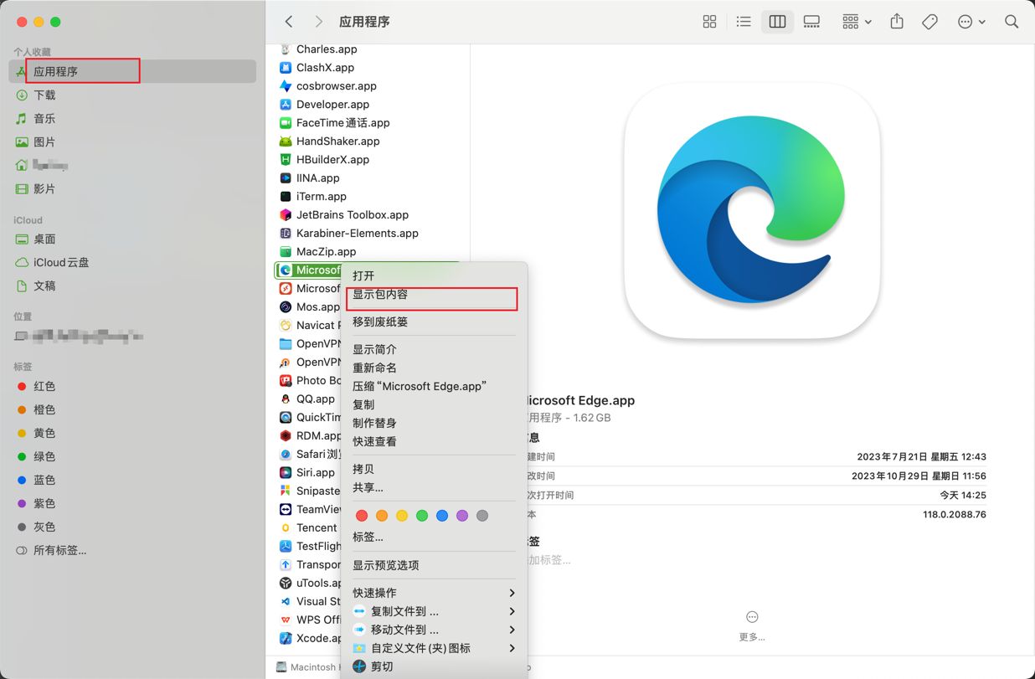
Task: Switch to list view
Action: click(x=743, y=22)
